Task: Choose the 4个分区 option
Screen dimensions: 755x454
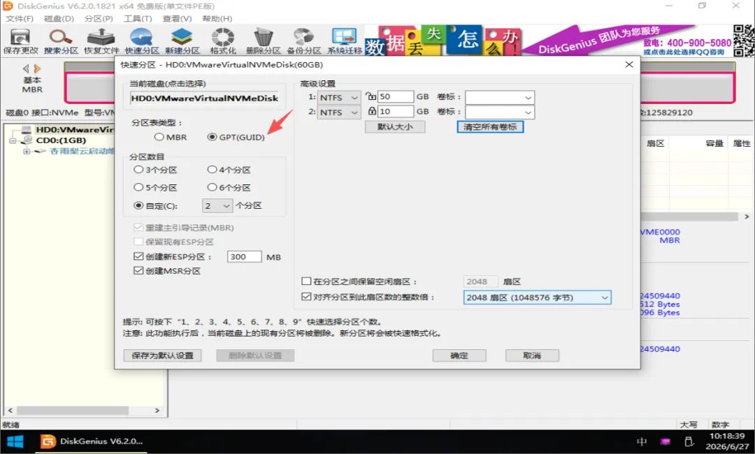Action: pos(229,170)
